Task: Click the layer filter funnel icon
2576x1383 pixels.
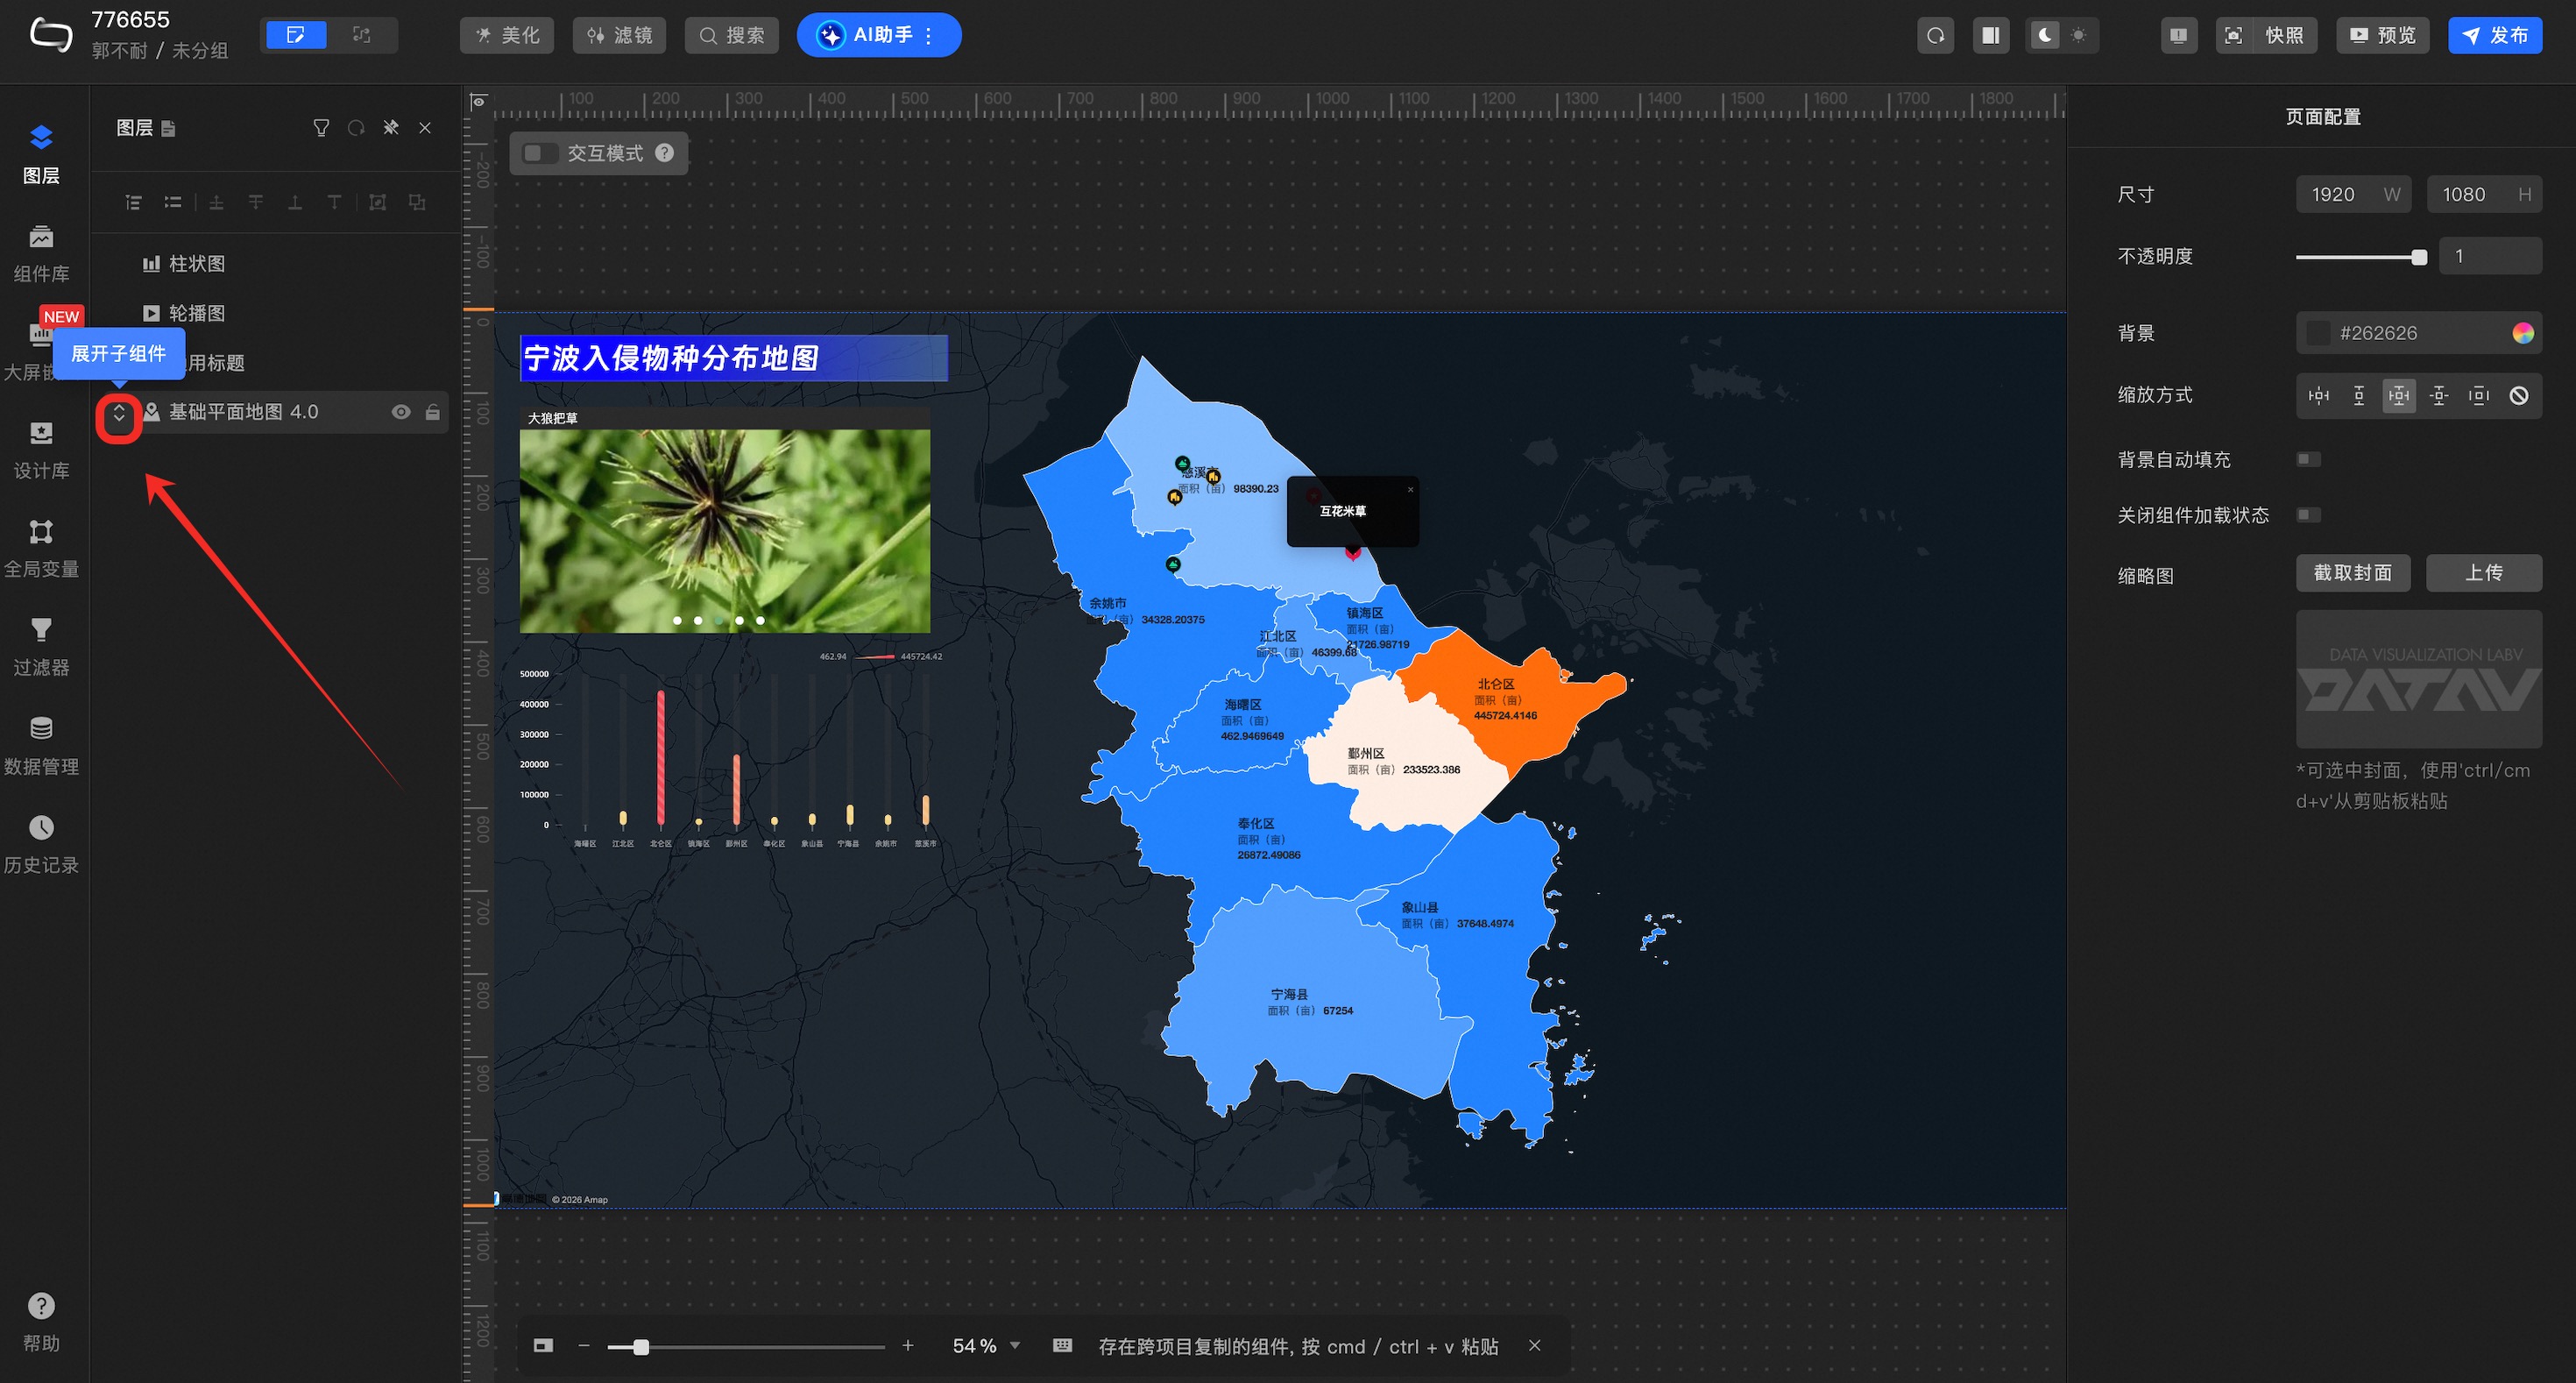Action: tap(321, 128)
